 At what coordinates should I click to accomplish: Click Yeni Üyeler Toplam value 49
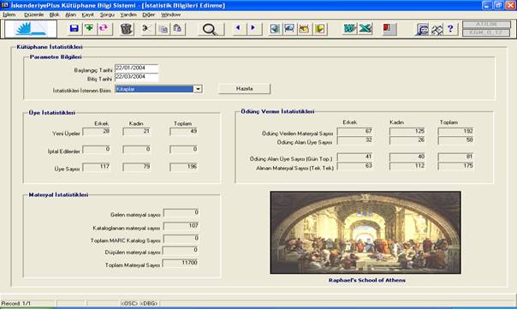point(184,132)
